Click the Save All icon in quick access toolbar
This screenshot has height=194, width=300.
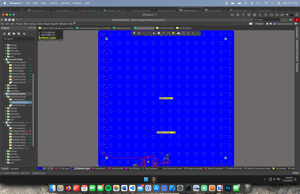(9, 20)
